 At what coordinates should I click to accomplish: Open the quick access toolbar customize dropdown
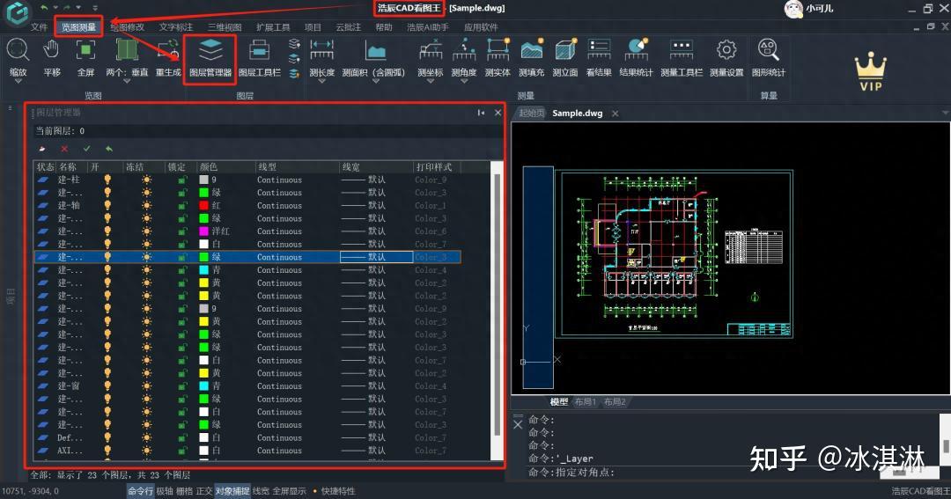(94, 8)
